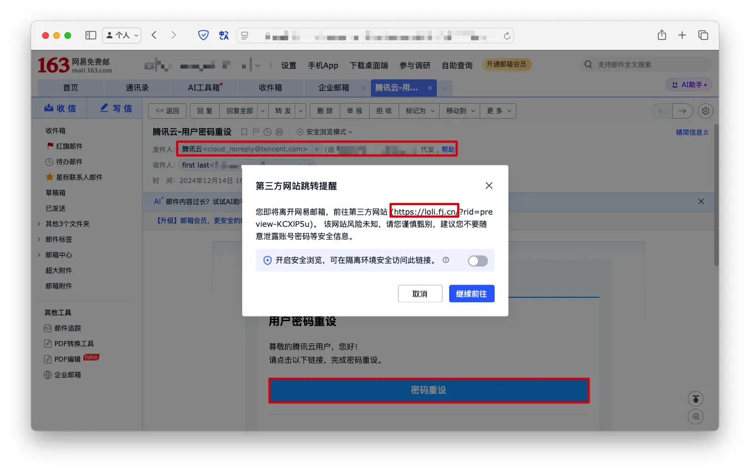Enable the safe browsing toggle

477,261
